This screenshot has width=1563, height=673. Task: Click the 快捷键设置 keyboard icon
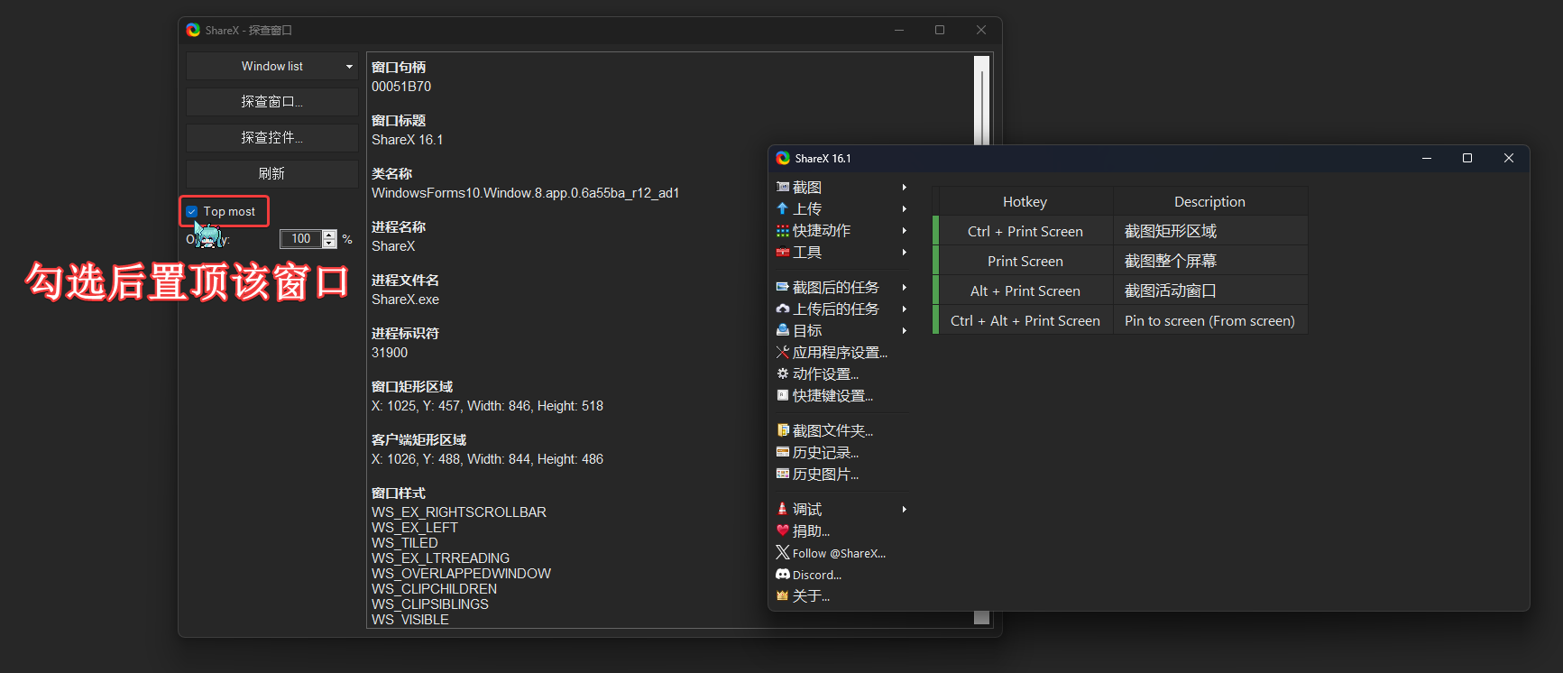coord(783,395)
